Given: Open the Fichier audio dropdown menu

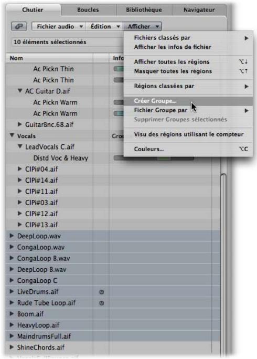Looking at the screenshot, I should [58, 26].
